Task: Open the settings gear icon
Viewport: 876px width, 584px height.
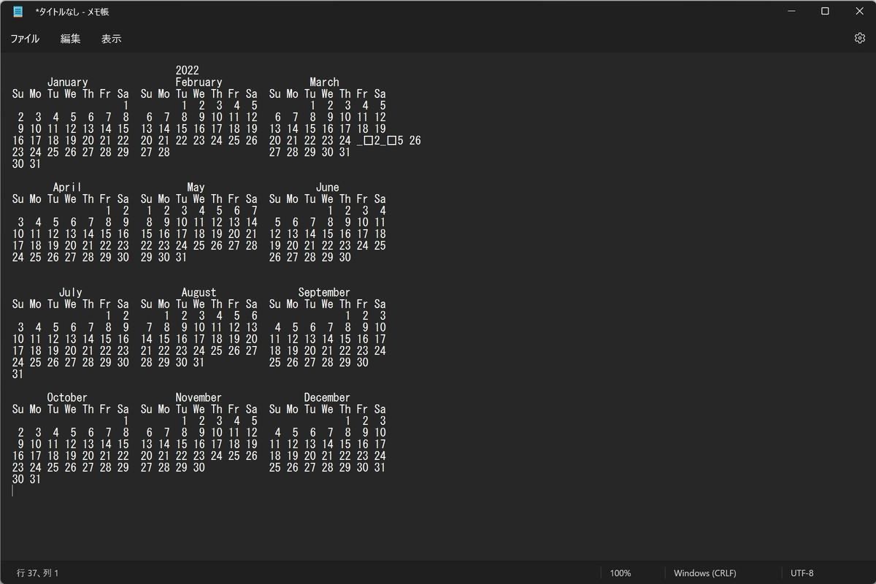Action: (859, 39)
